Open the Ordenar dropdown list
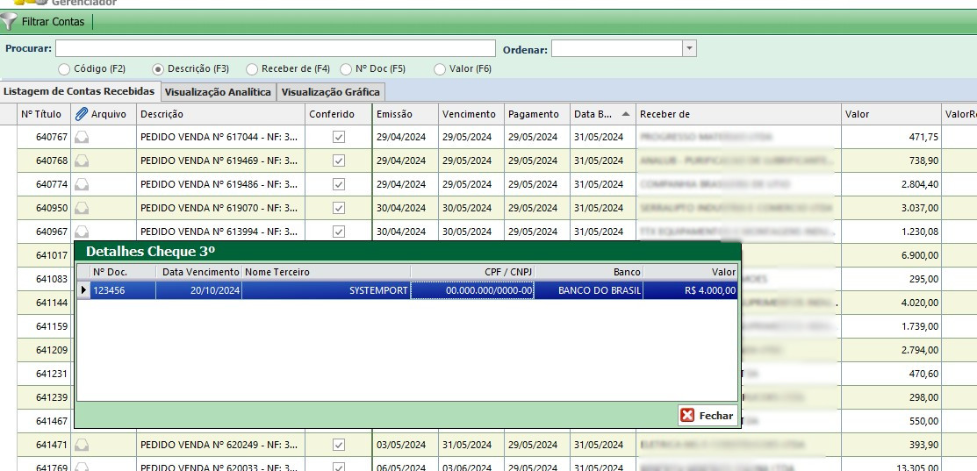This screenshot has width=977, height=471. point(689,48)
